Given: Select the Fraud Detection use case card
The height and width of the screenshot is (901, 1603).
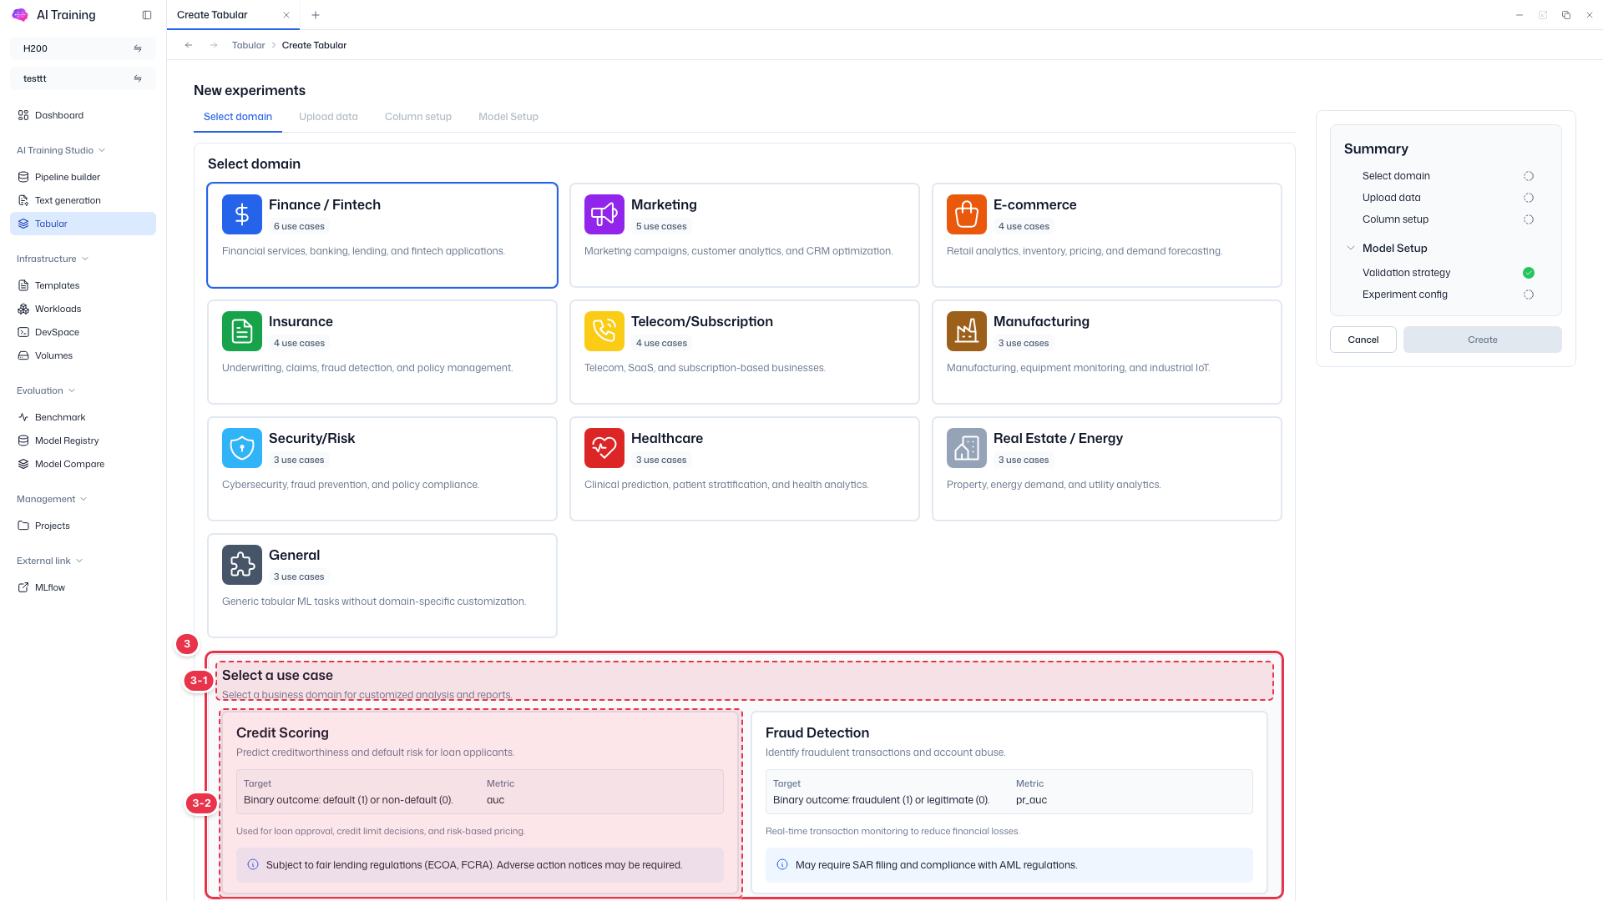Looking at the screenshot, I should click(x=1009, y=803).
